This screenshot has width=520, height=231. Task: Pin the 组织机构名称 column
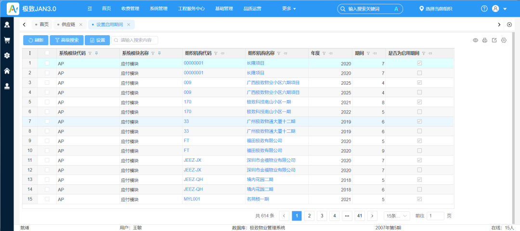click(285, 53)
